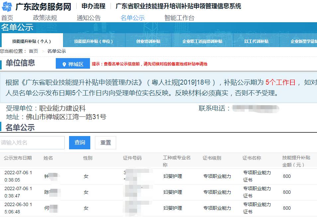Open the 企业职工适岗培训补贴 tab
317x217 pixels.
(203, 40)
